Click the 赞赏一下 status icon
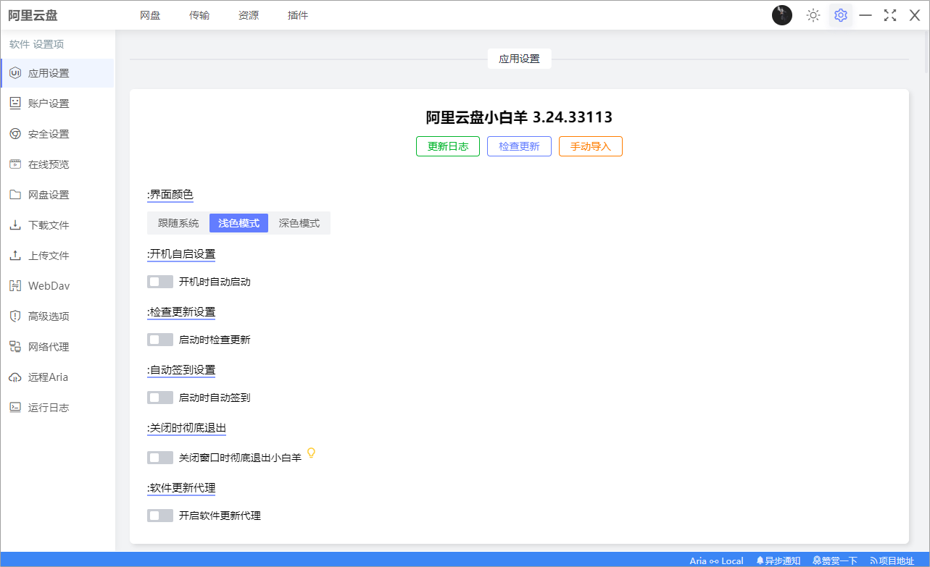Image resolution: width=930 pixels, height=567 pixels. (817, 560)
